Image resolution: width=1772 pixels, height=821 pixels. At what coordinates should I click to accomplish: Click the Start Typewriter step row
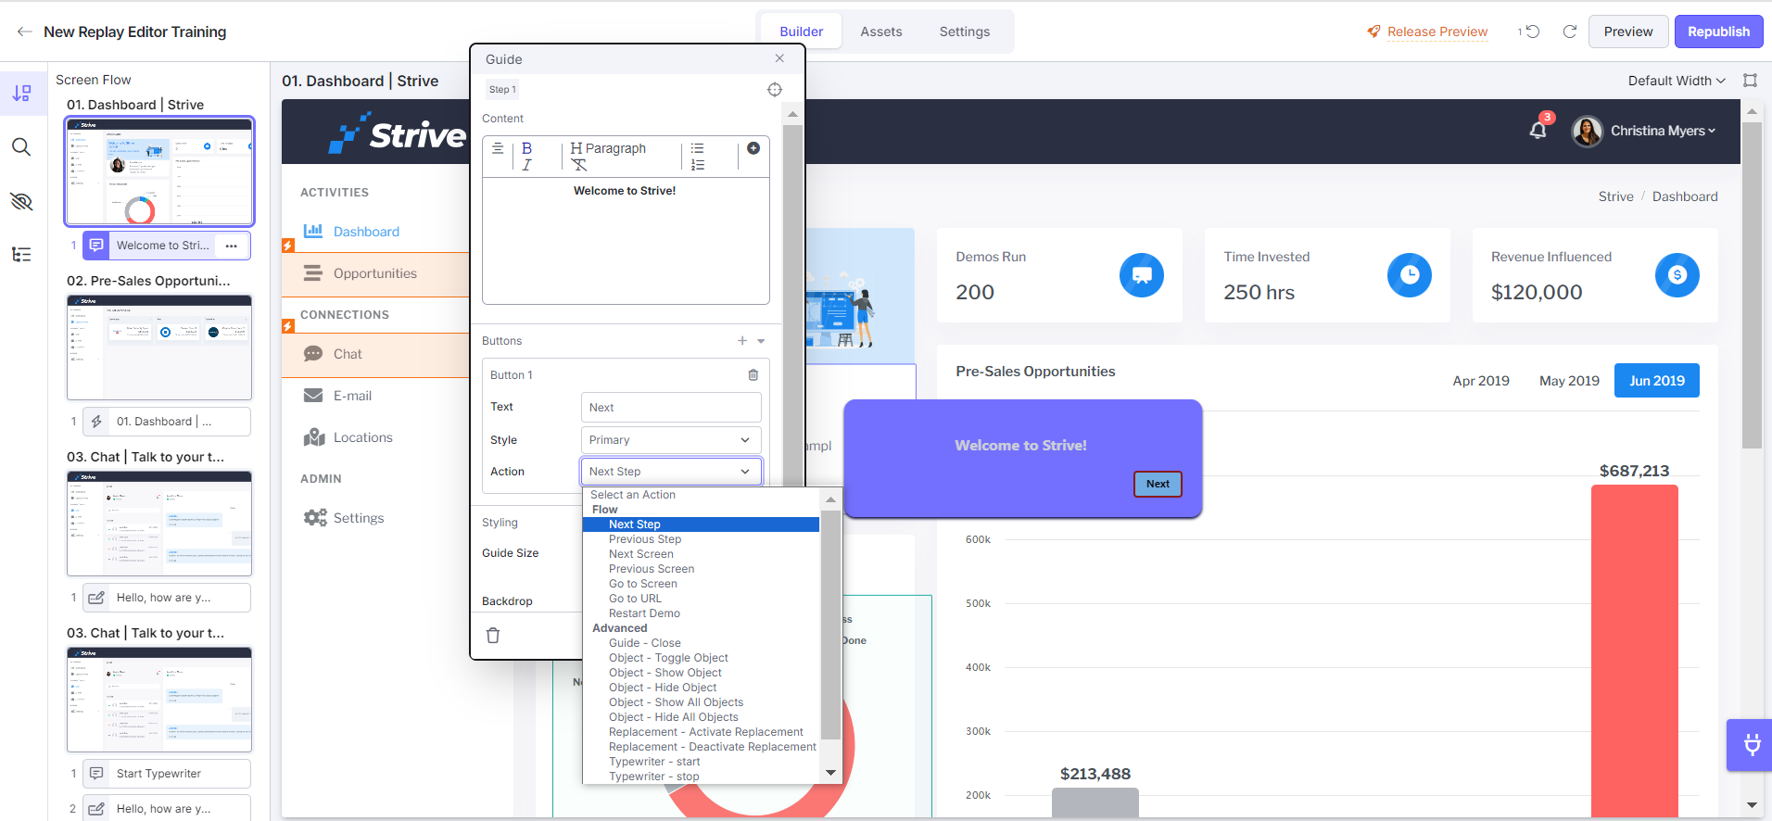point(167,774)
